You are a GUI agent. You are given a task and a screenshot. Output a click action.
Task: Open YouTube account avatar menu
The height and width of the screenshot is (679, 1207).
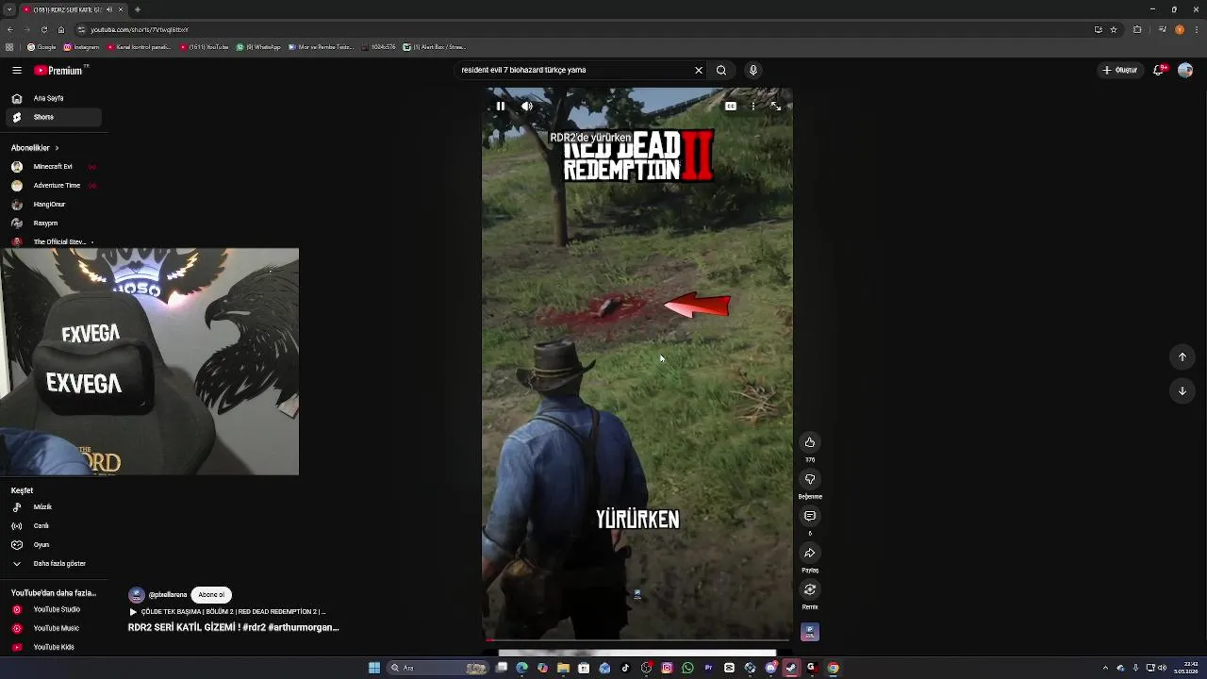pyautogui.click(x=1185, y=70)
